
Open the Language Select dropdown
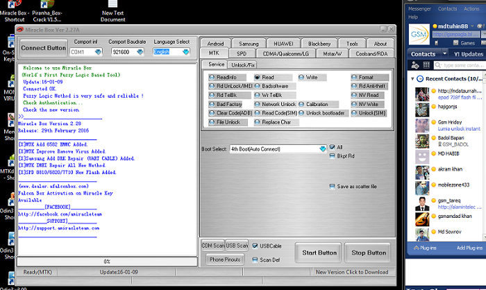coord(185,52)
